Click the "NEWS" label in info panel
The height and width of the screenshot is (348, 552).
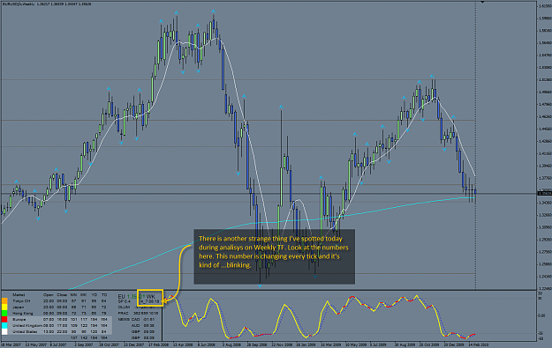tap(124, 320)
